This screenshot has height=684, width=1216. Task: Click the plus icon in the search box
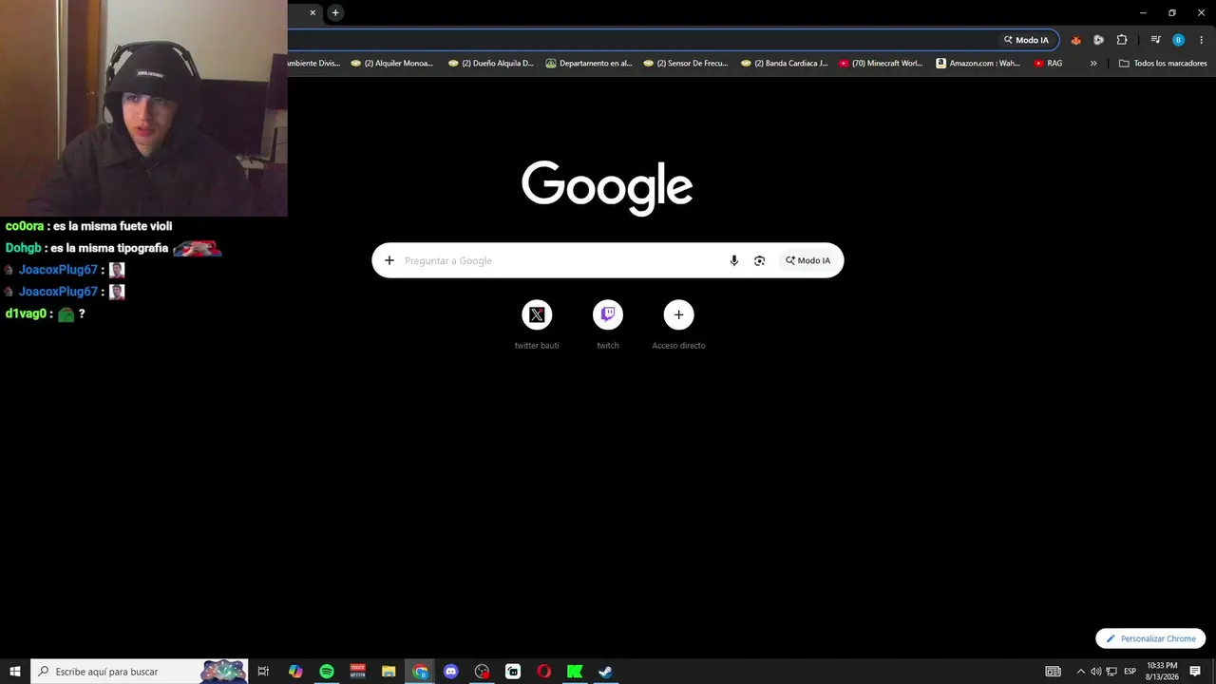[389, 260]
